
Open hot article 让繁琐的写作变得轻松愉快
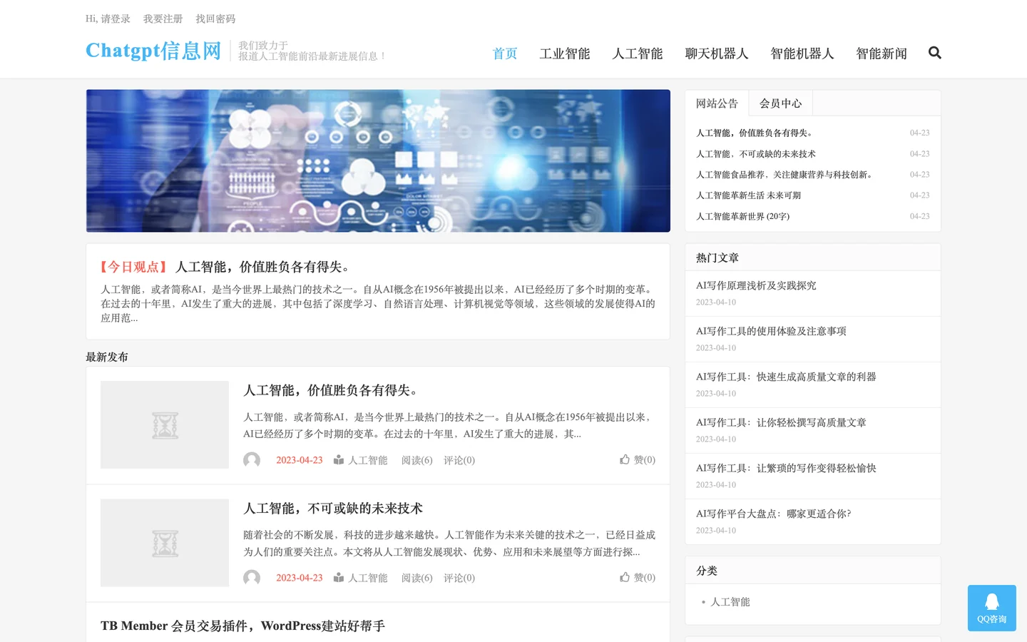click(x=786, y=468)
